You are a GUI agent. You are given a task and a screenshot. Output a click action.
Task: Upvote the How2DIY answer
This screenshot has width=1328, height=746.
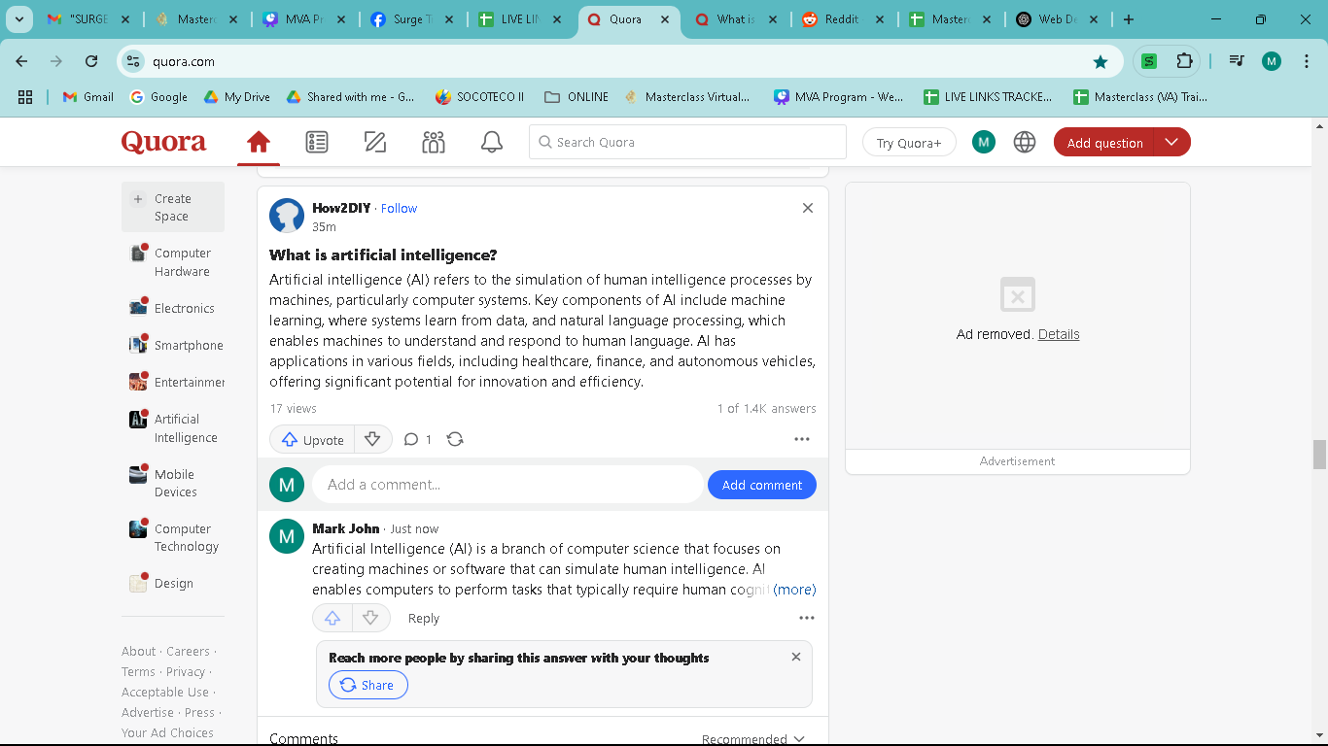312,439
